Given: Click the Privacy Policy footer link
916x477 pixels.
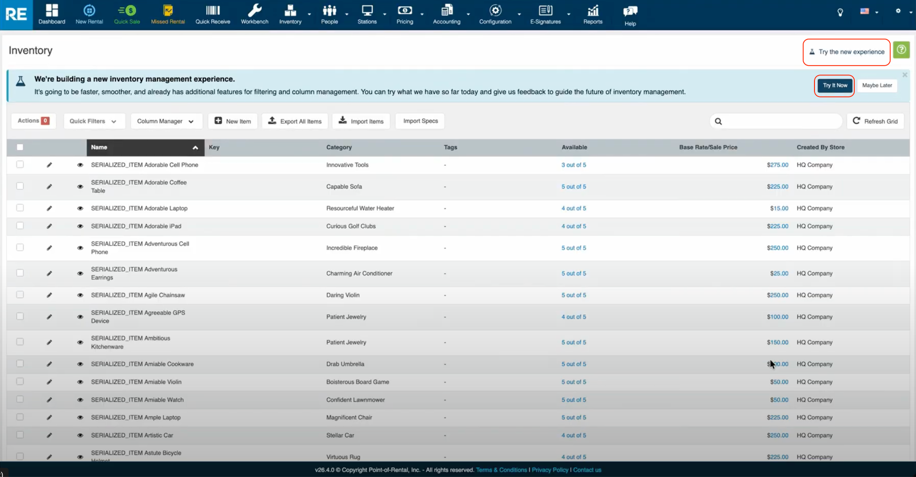Looking at the screenshot, I should [x=550, y=470].
